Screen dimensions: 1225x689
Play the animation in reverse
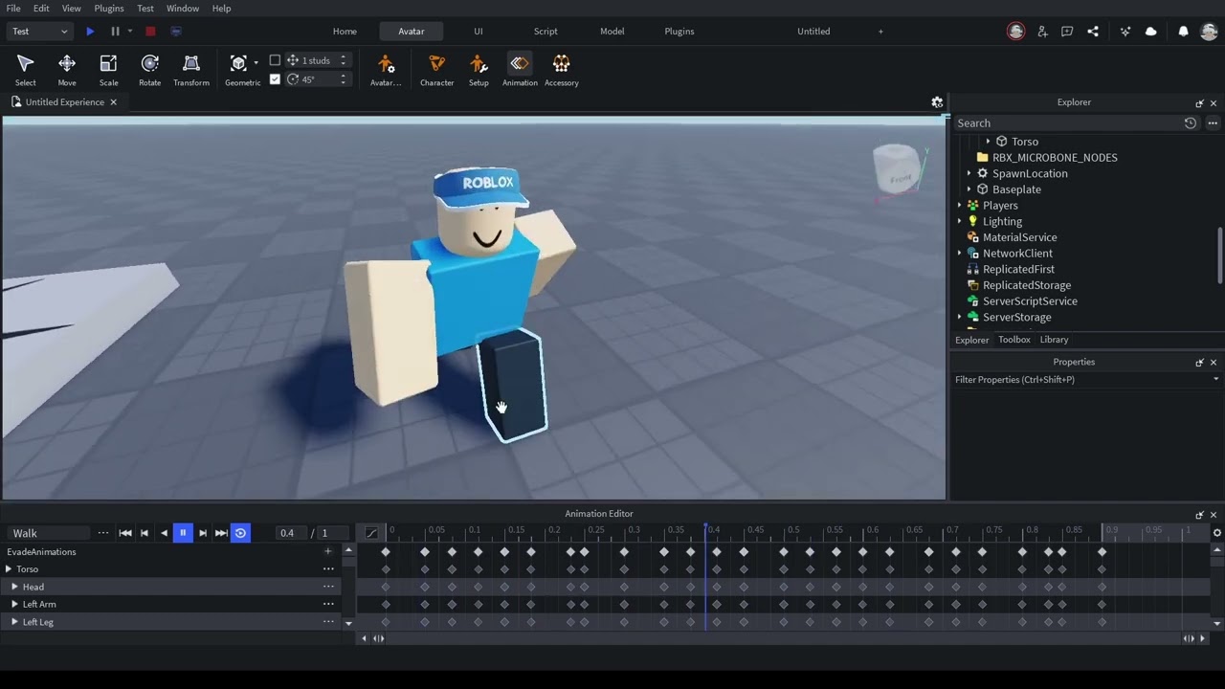click(x=164, y=533)
